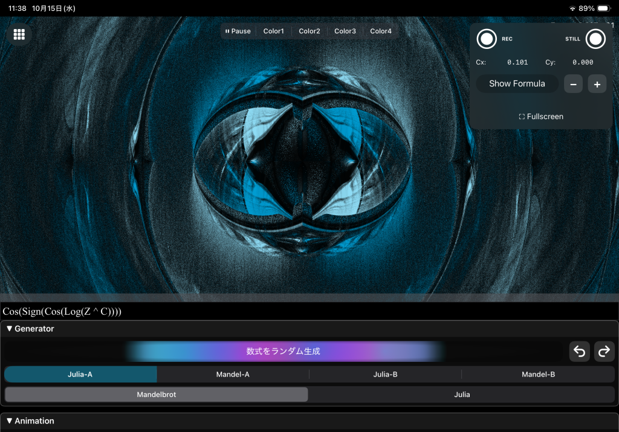Expand the Animation section

point(30,421)
